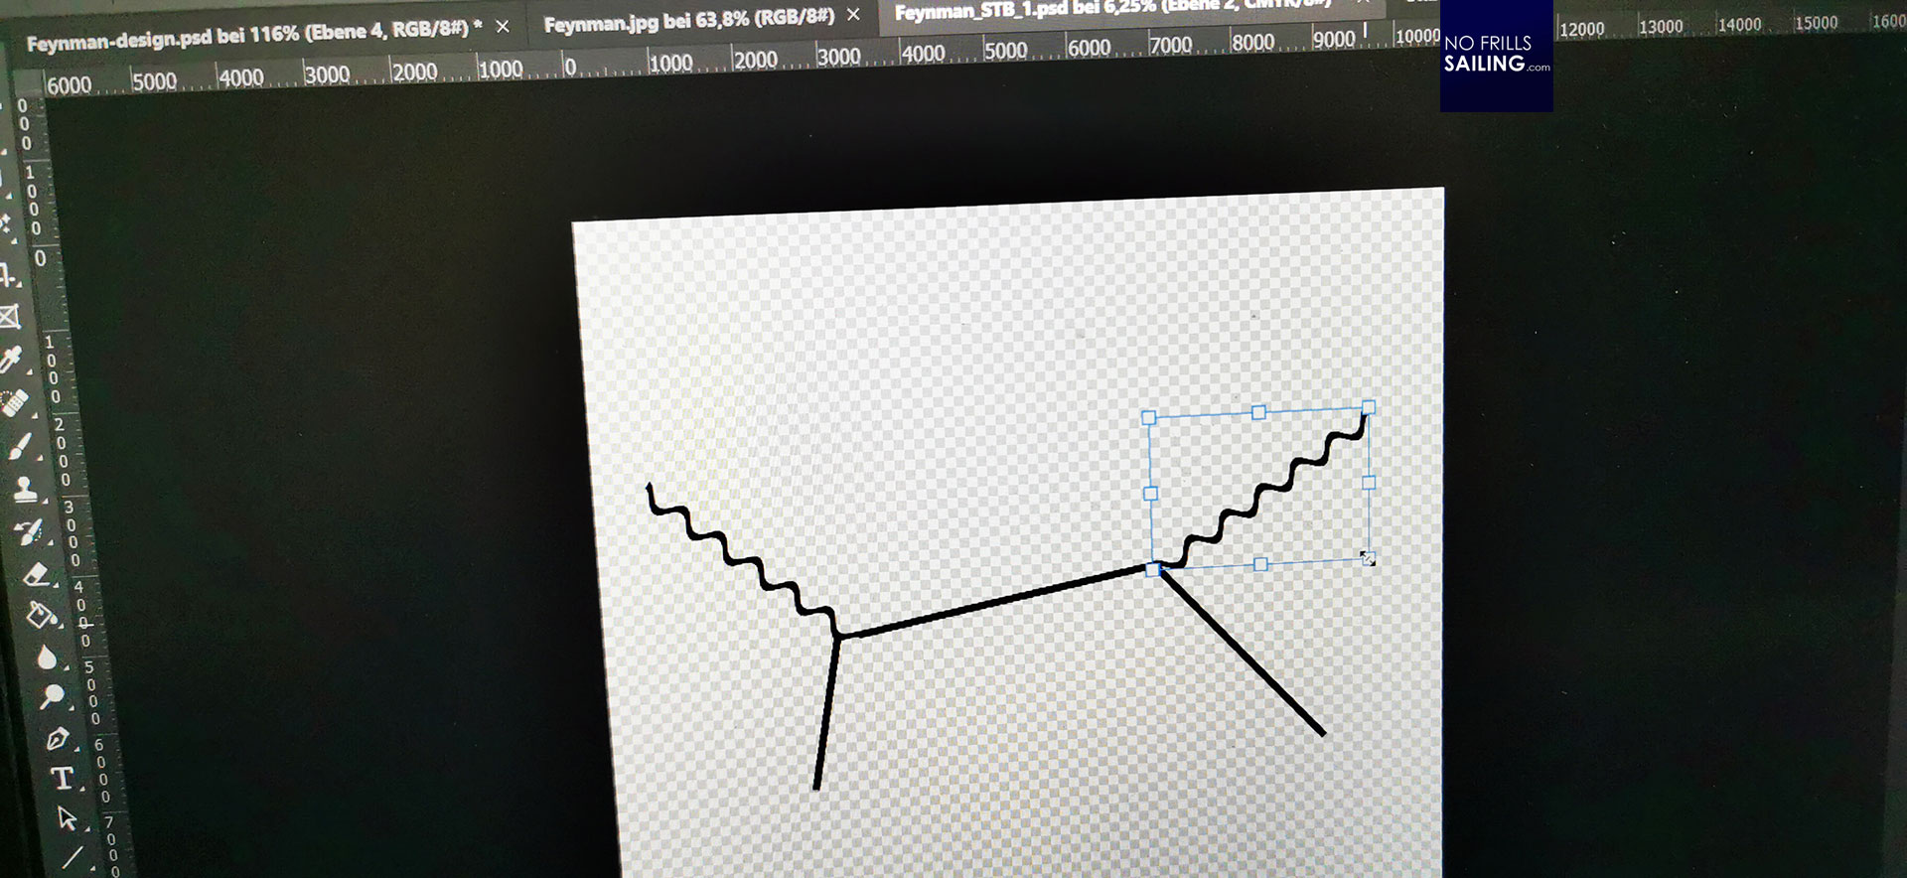
Task: Click the top-left transform handle
Action: point(1149,418)
